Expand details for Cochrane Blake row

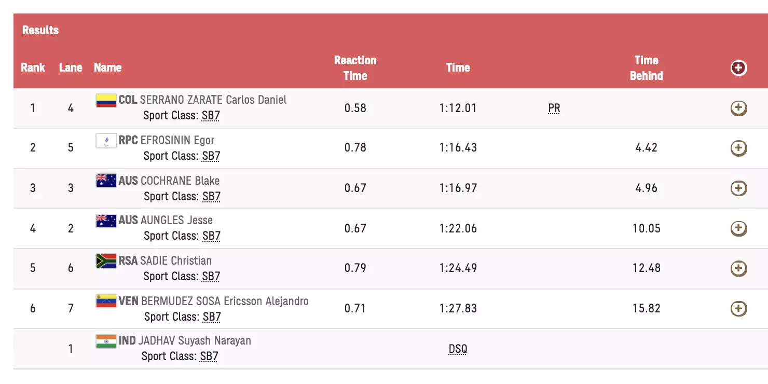click(x=738, y=188)
